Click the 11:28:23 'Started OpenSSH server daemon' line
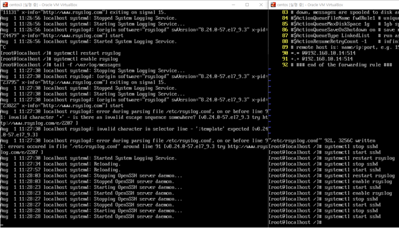 coord(87,193)
